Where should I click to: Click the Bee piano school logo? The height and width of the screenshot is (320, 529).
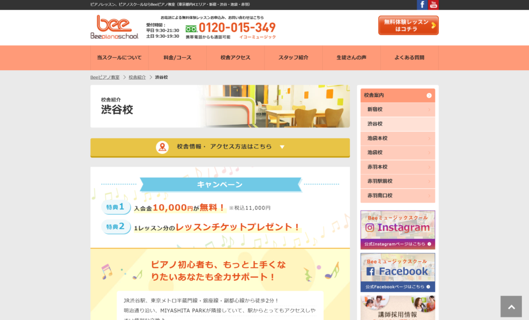click(x=114, y=27)
